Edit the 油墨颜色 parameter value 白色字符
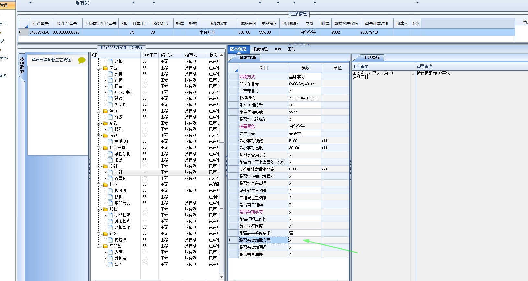 tap(305, 126)
